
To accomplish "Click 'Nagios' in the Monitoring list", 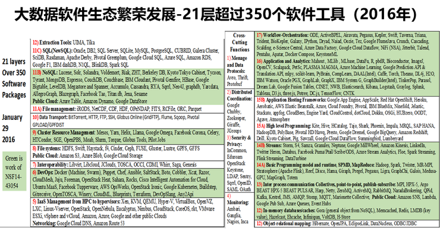I will coord(234,222).
